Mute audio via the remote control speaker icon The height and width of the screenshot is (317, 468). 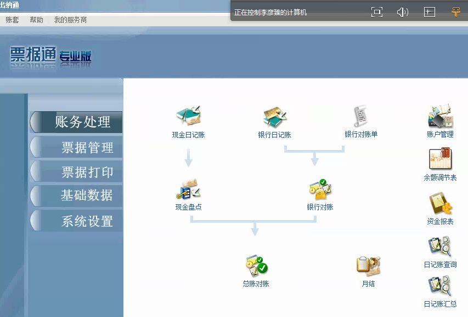click(402, 11)
